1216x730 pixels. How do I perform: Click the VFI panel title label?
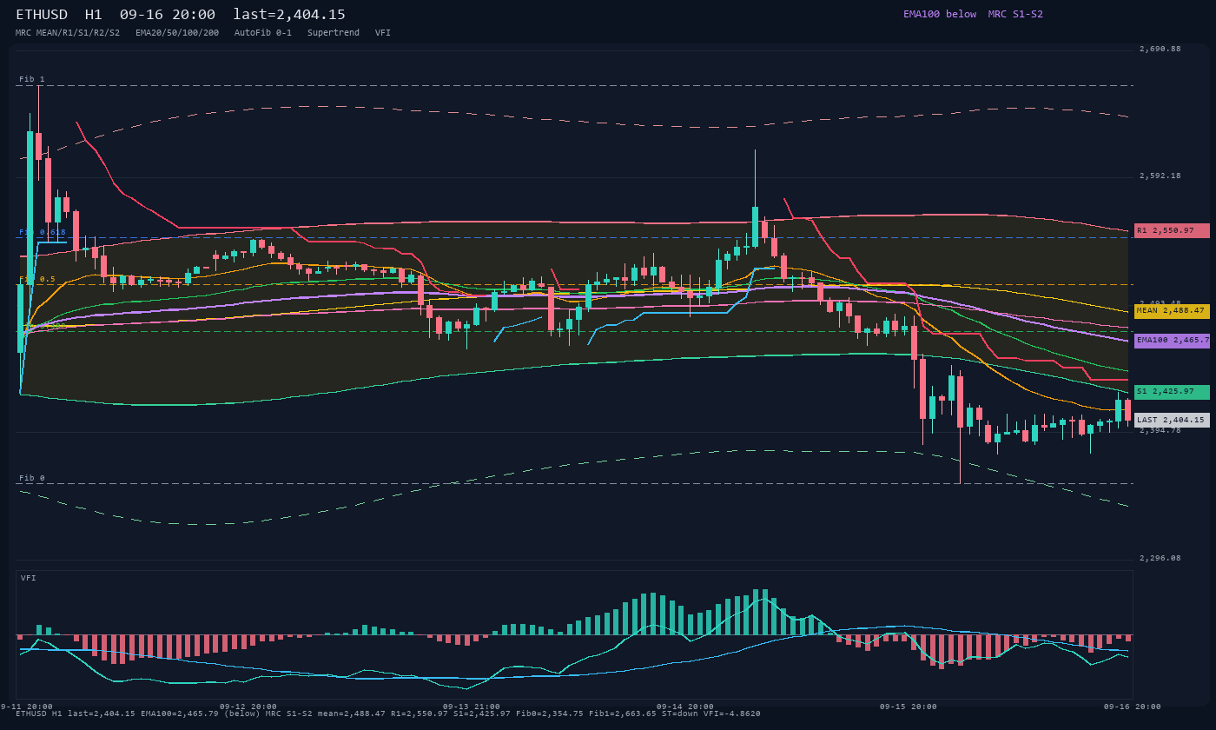point(29,578)
